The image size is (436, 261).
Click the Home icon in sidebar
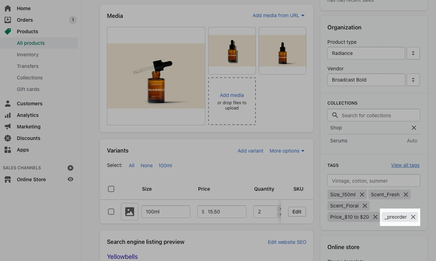[x=8, y=8]
